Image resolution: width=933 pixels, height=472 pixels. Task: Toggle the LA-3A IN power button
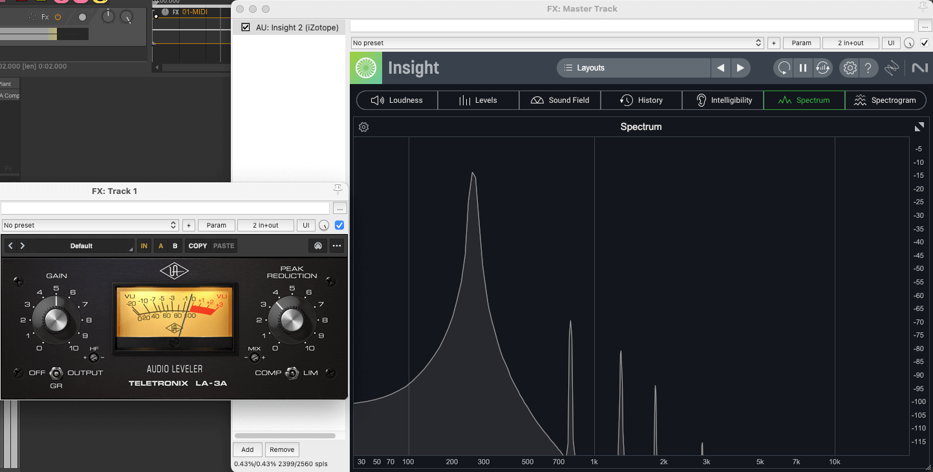(144, 246)
